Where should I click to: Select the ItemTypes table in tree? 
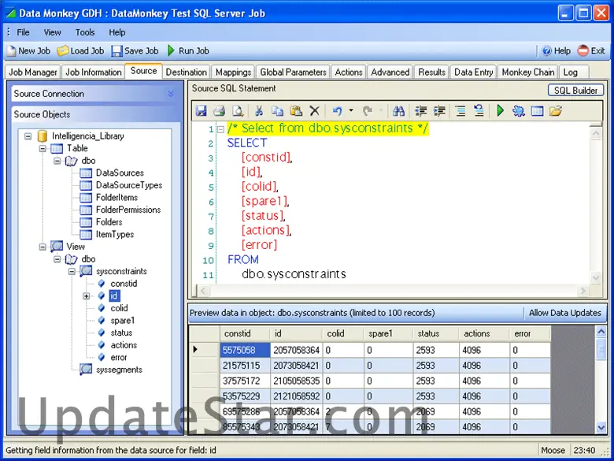(x=115, y=234)
